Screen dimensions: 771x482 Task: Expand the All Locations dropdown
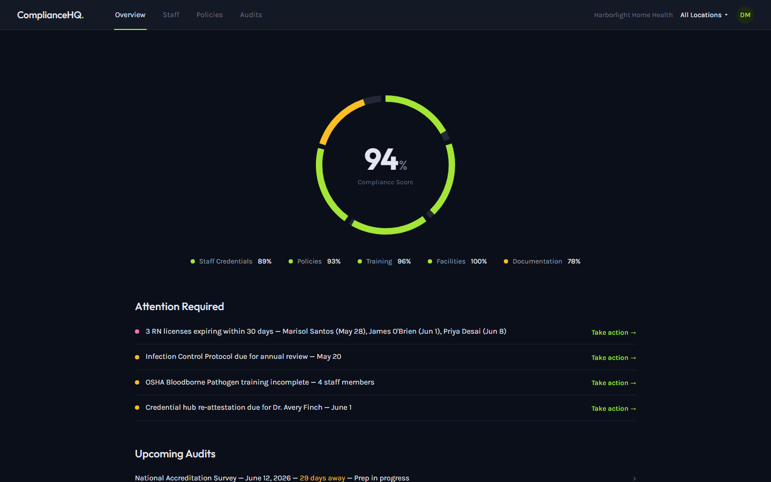point(704,15)
